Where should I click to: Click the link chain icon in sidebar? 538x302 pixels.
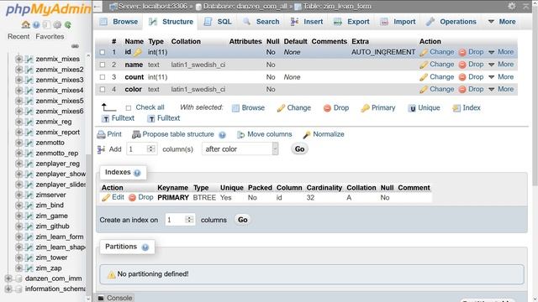[75, 46]
